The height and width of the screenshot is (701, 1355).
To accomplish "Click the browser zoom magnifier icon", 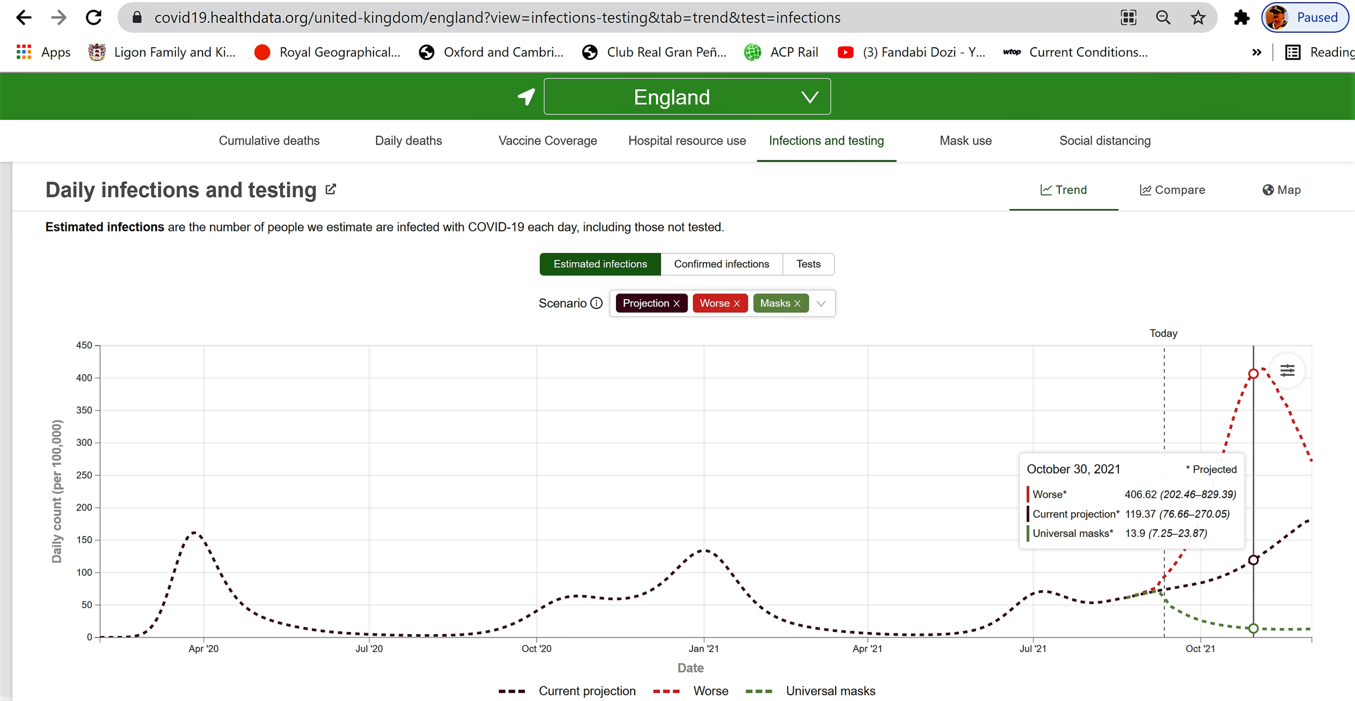I will tap(1163, 17).
